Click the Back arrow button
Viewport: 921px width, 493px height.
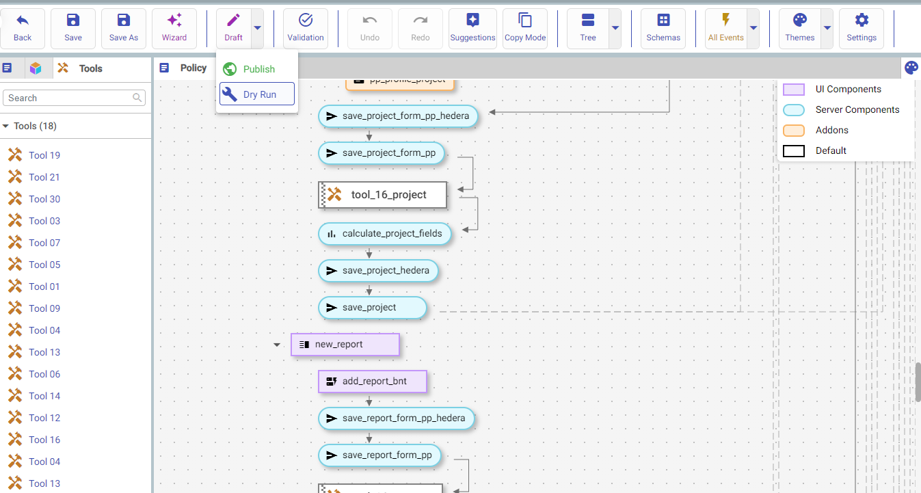click(23, 29)
